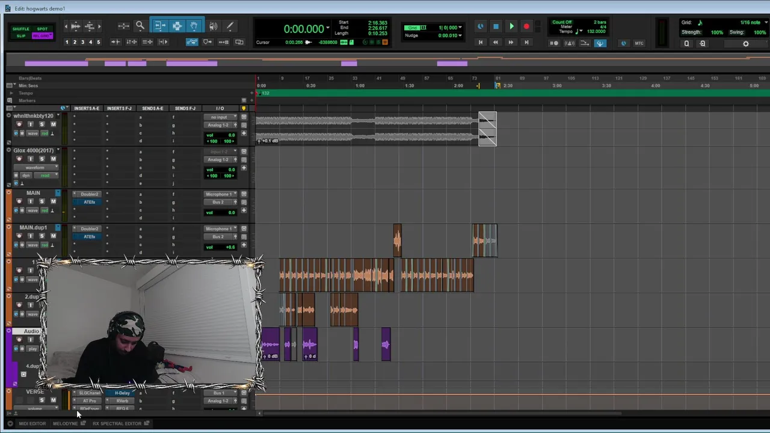The width and height of the screenshot is (770, 433).
Task: Open the no input selector on whnlthnkbty120
Action: pos(221,117)
